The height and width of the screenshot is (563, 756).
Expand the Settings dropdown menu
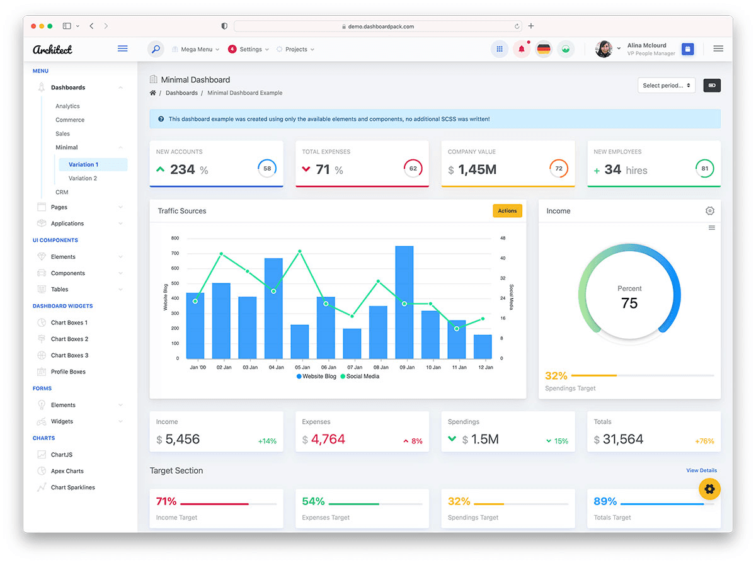(249, 48)
